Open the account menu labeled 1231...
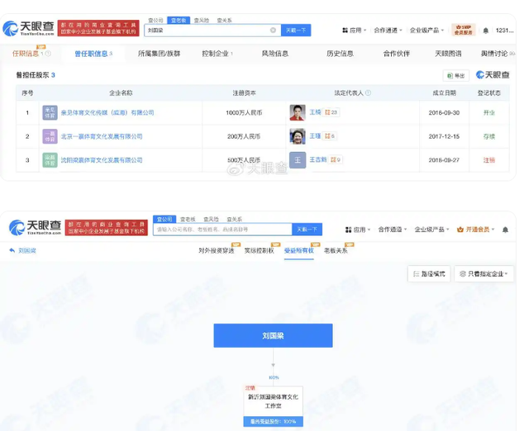Viewport: 529px width, 431px height. [504, 31]
